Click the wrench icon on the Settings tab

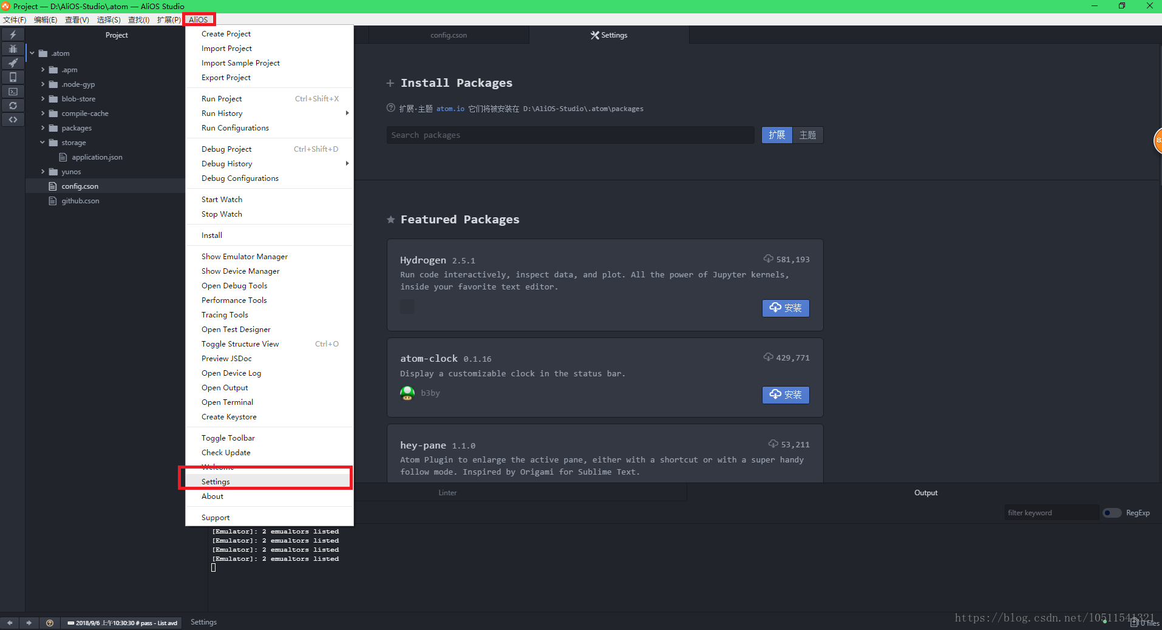[x=595, y=35]
